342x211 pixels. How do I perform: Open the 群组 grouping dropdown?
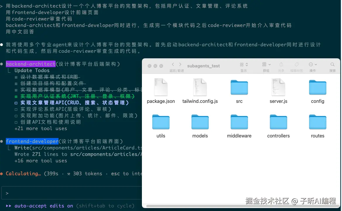[266, 64]
